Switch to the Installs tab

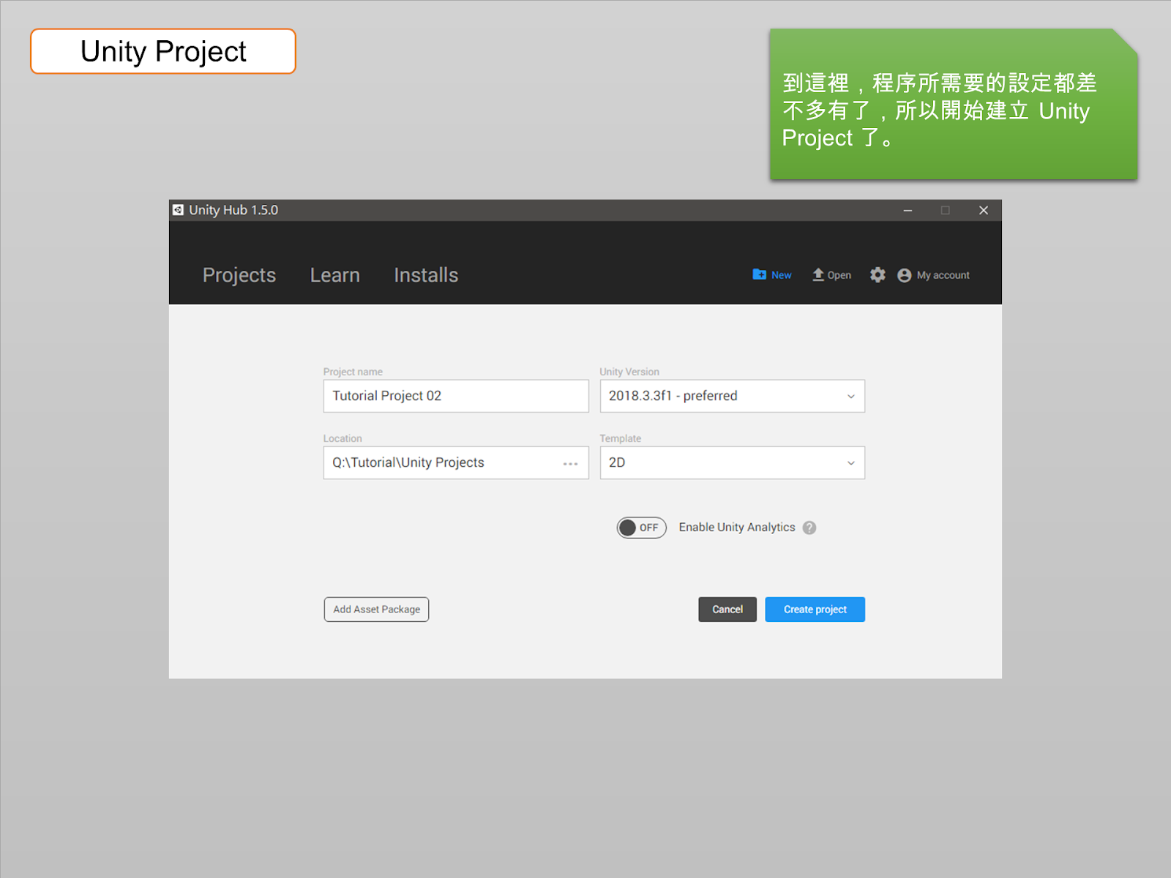[x=426, y=275]
